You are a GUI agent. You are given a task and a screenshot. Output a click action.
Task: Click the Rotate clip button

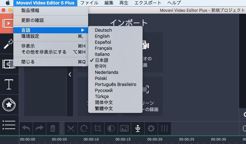(x=84, y=128)
